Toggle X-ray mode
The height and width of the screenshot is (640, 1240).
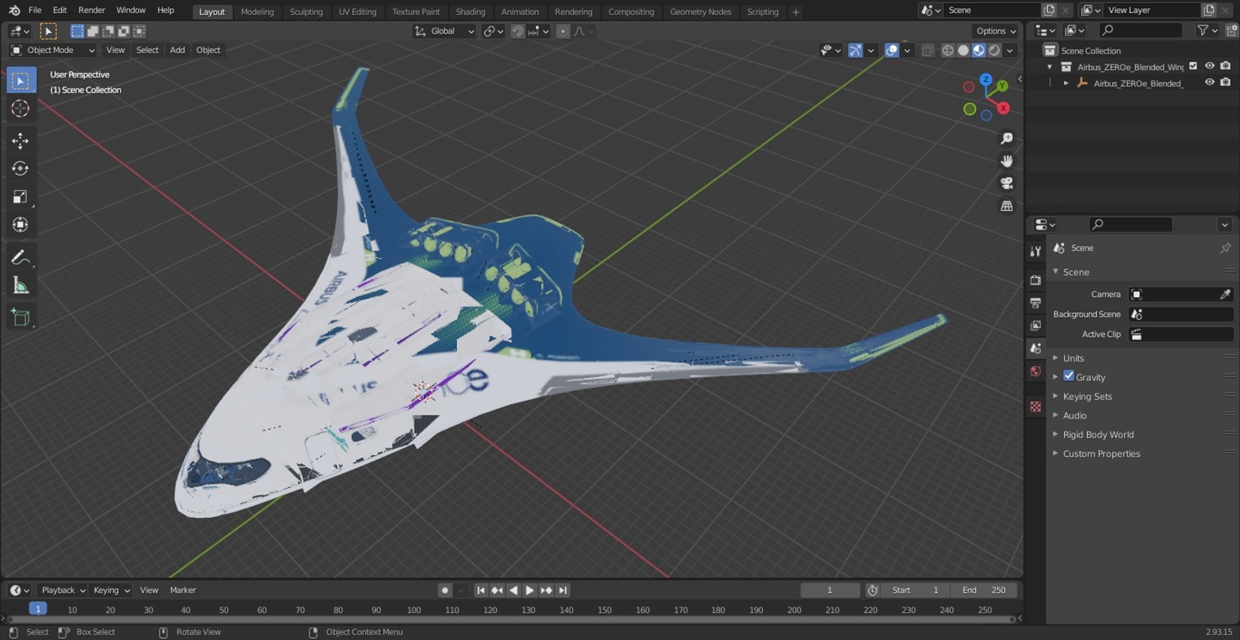(x=927, y=50)
